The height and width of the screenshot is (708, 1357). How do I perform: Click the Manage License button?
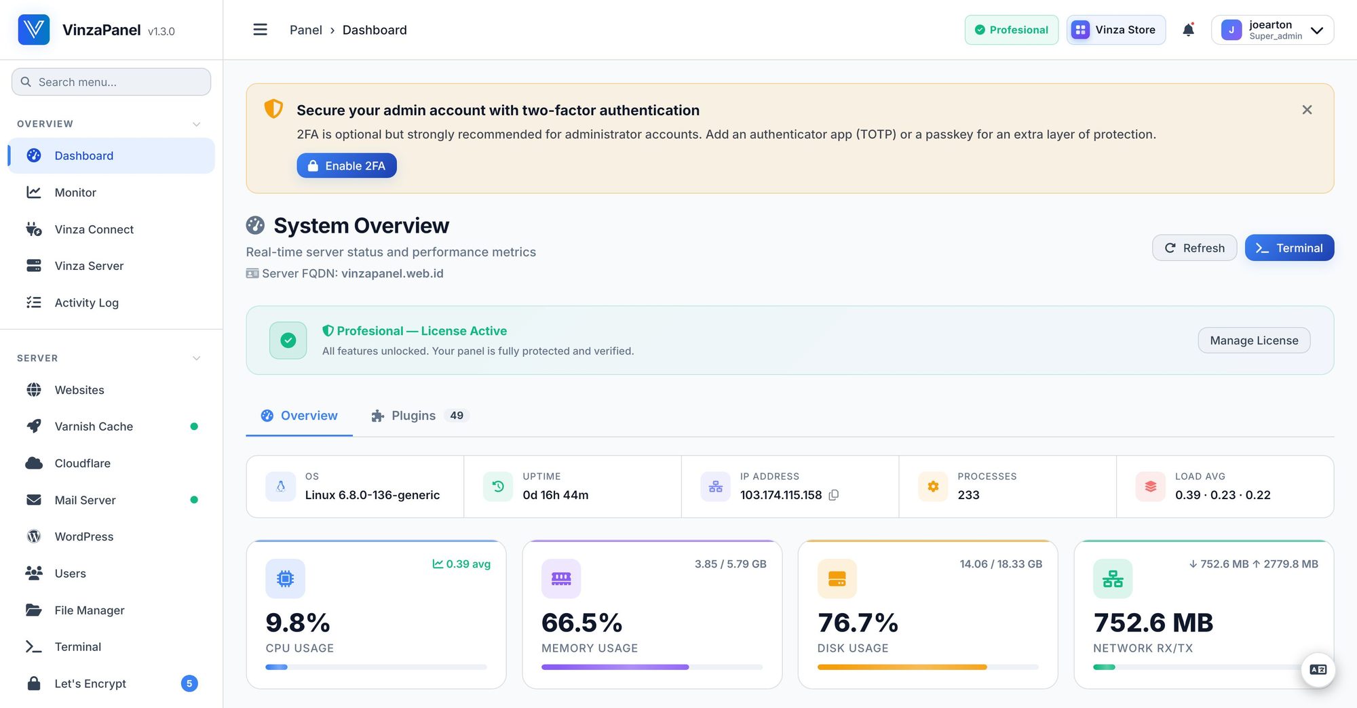(1254, 340)
